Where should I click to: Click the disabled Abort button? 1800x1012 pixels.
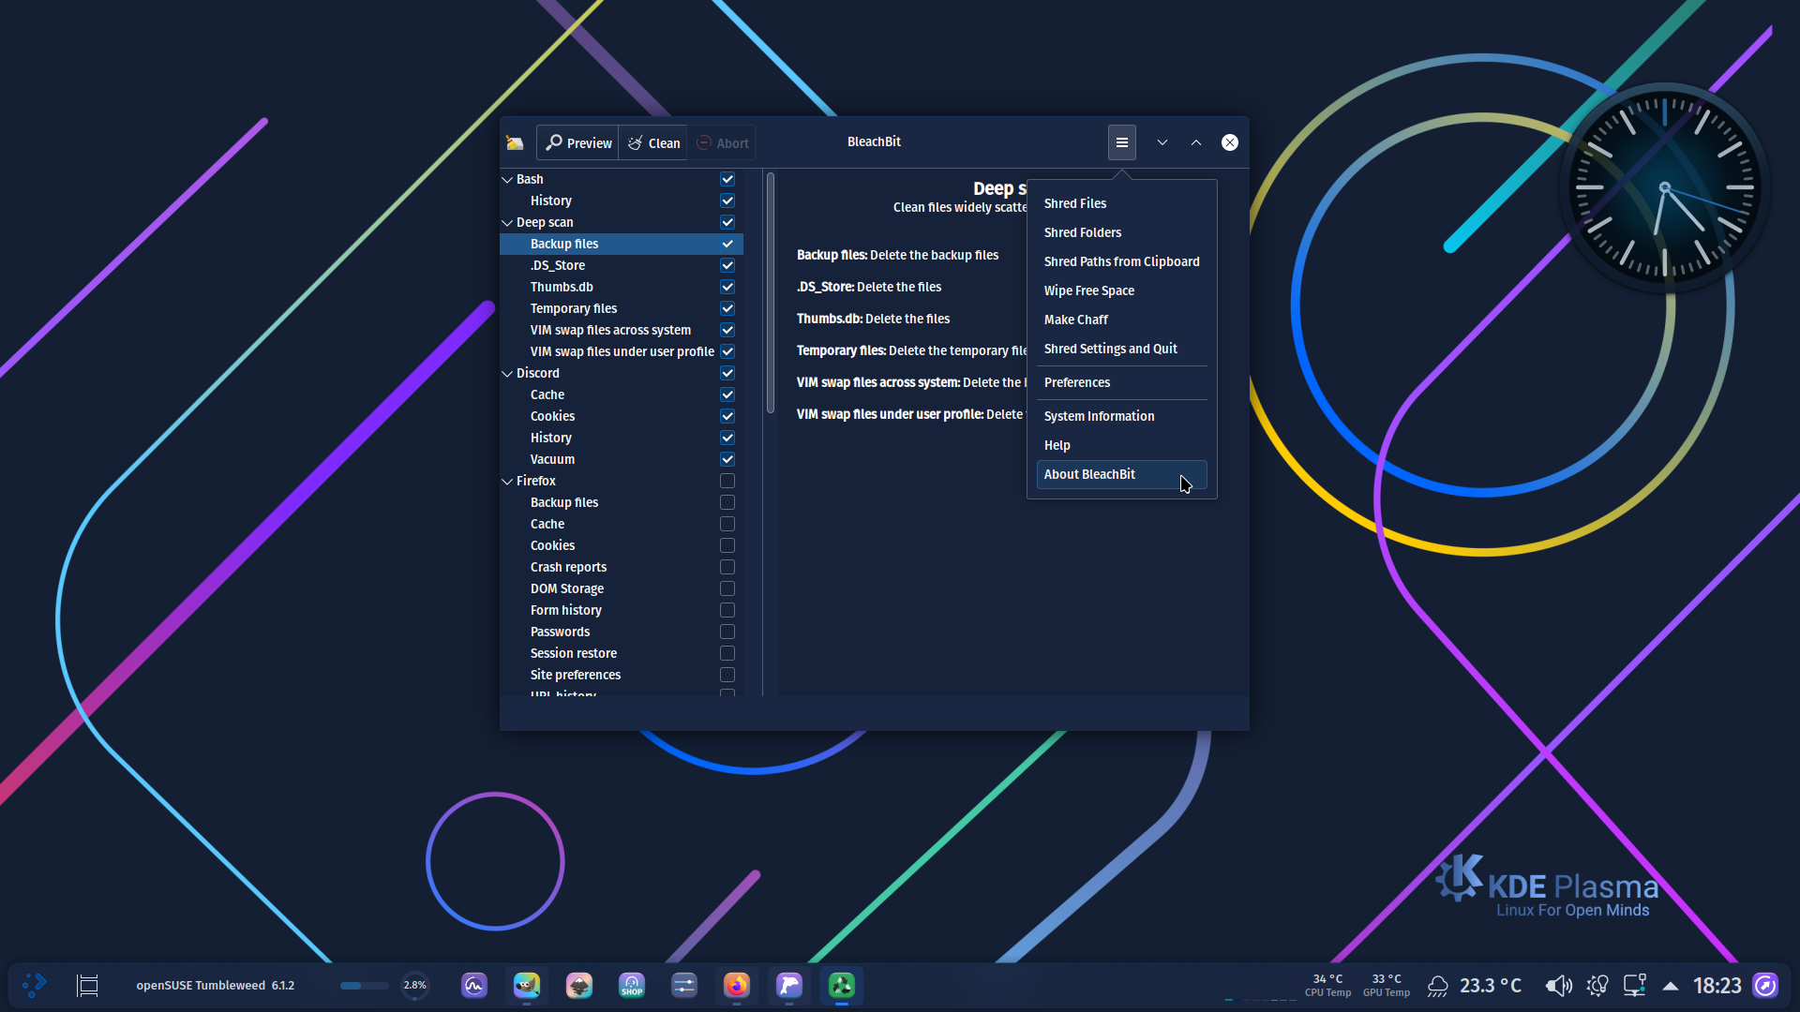tap(722, 142)
